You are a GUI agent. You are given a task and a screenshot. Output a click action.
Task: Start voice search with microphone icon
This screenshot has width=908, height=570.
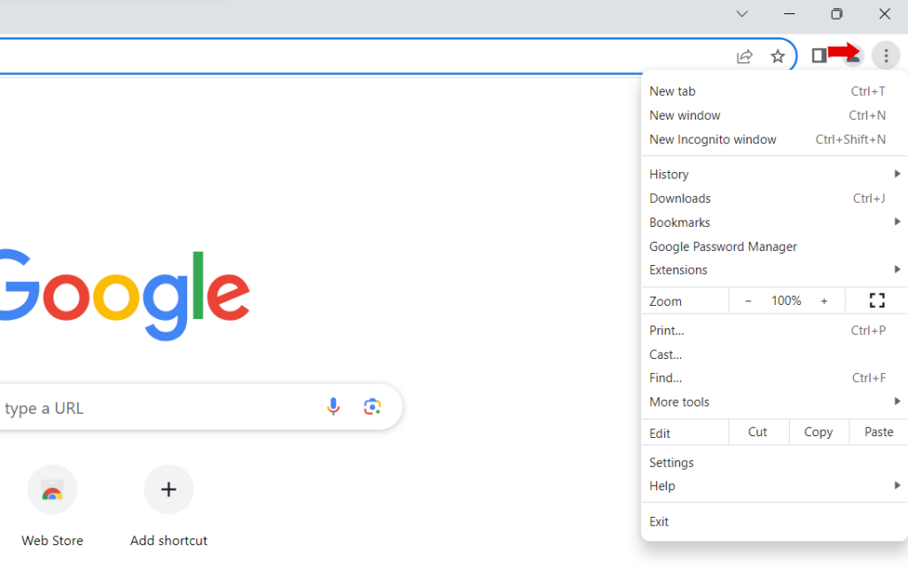[x=333, y=407]
